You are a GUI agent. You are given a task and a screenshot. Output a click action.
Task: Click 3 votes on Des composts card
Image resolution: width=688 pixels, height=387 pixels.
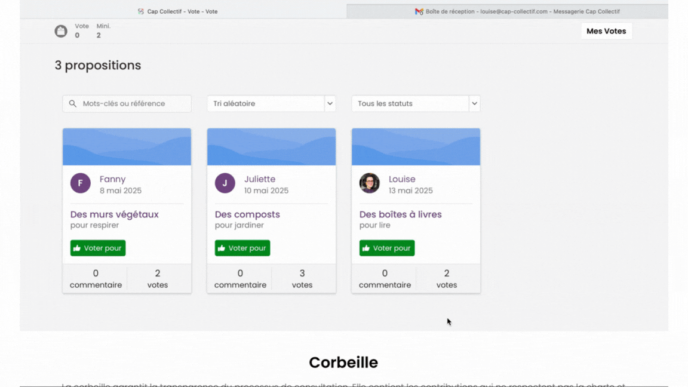(302, 279)
